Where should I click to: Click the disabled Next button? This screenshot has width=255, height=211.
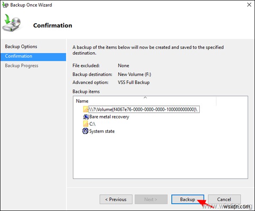(151, 199)
